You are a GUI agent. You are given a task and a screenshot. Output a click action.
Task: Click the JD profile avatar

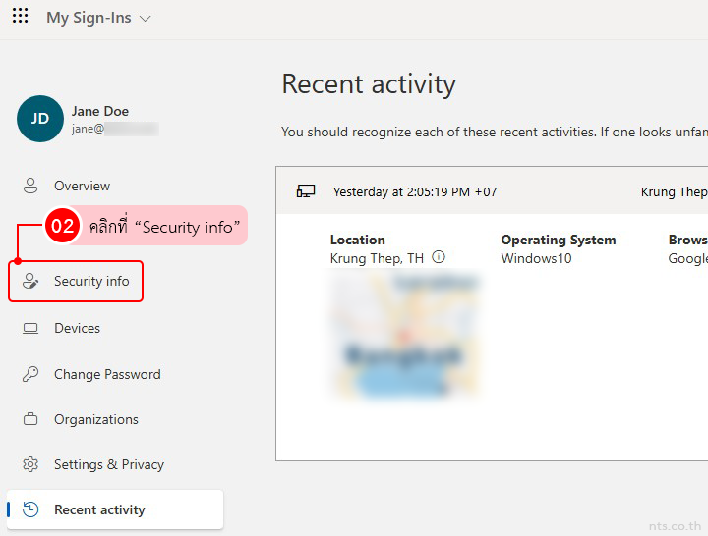pos(39,119)
